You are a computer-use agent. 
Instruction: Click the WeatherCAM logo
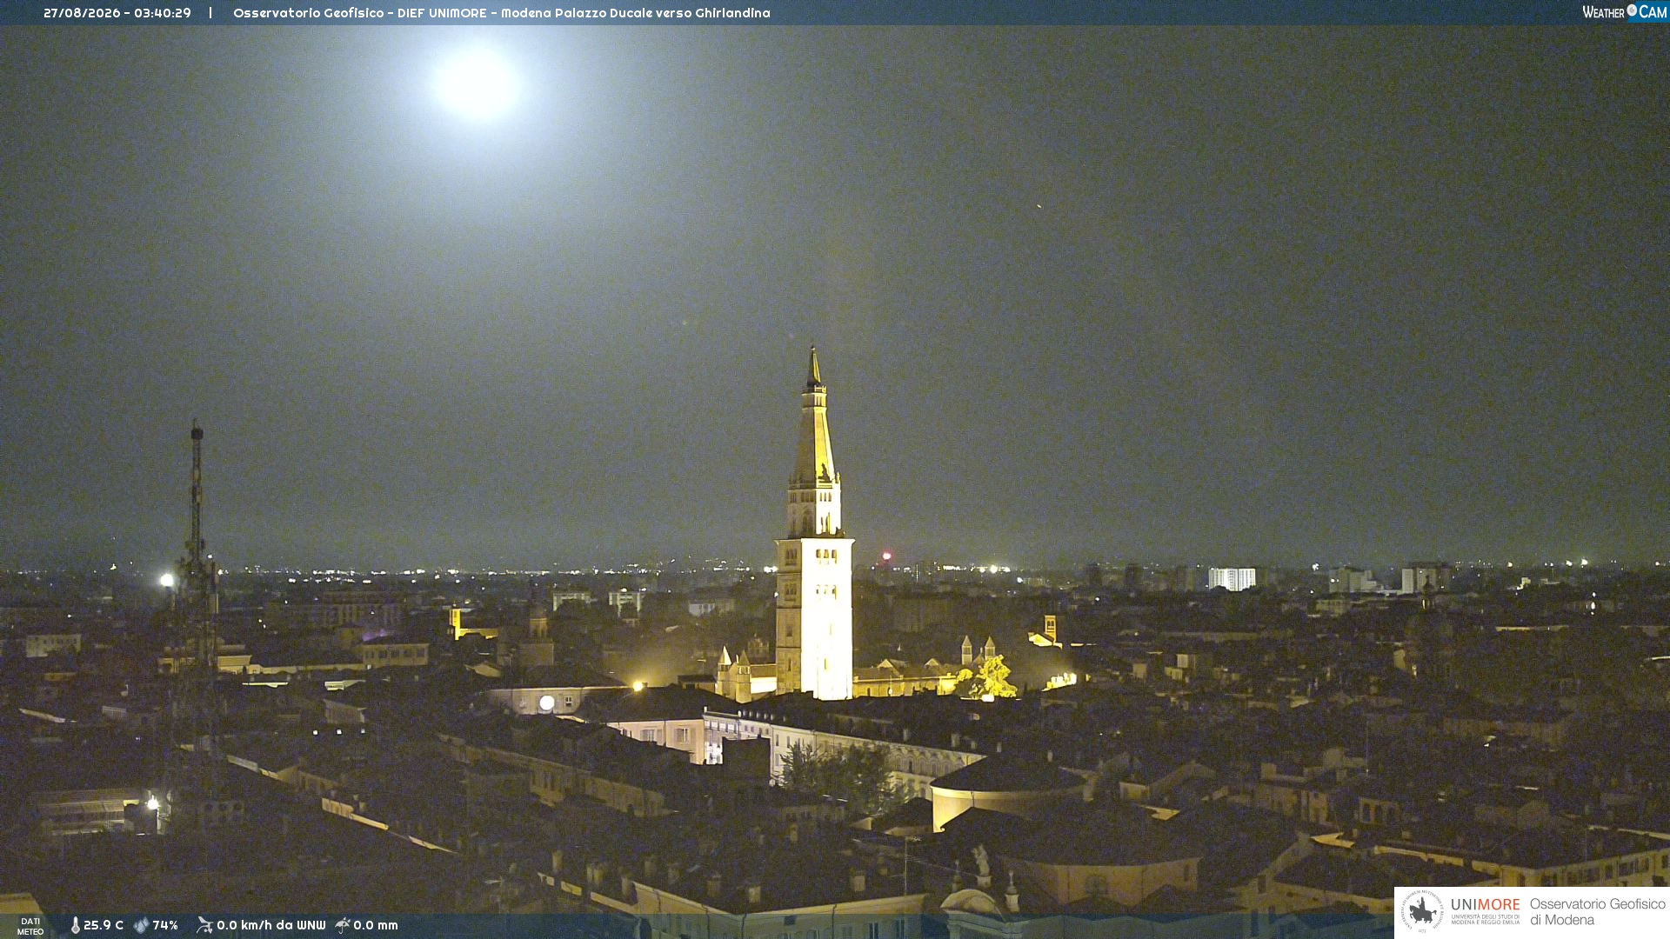(1624, 12)
